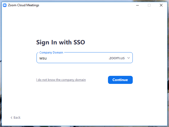Open 'I do not know the company domain' link
Image resolution: width=169 pixels, height=127 pixels.
pos(61,80)
